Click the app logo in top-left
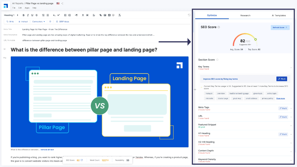Image resolution: width=297 pixels, height=167 pixels. pos(6,6)
